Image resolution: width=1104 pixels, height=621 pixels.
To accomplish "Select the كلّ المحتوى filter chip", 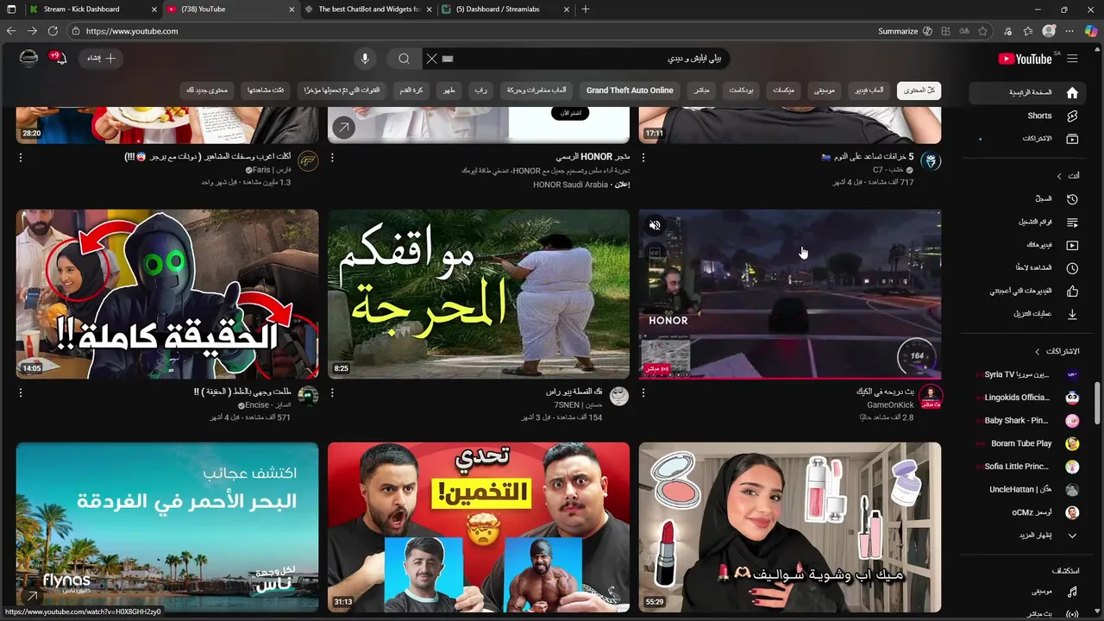I will click(919, 90).
